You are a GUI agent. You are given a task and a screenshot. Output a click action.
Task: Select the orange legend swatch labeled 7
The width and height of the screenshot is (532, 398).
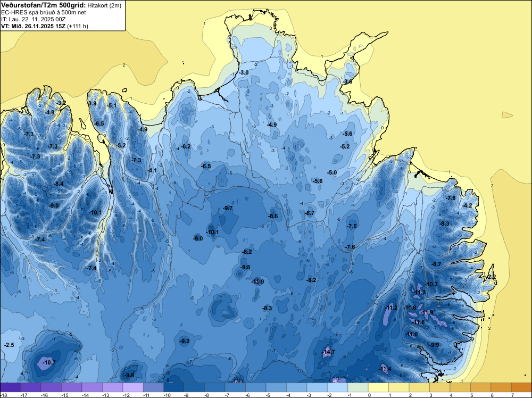[x=522, y=387]
